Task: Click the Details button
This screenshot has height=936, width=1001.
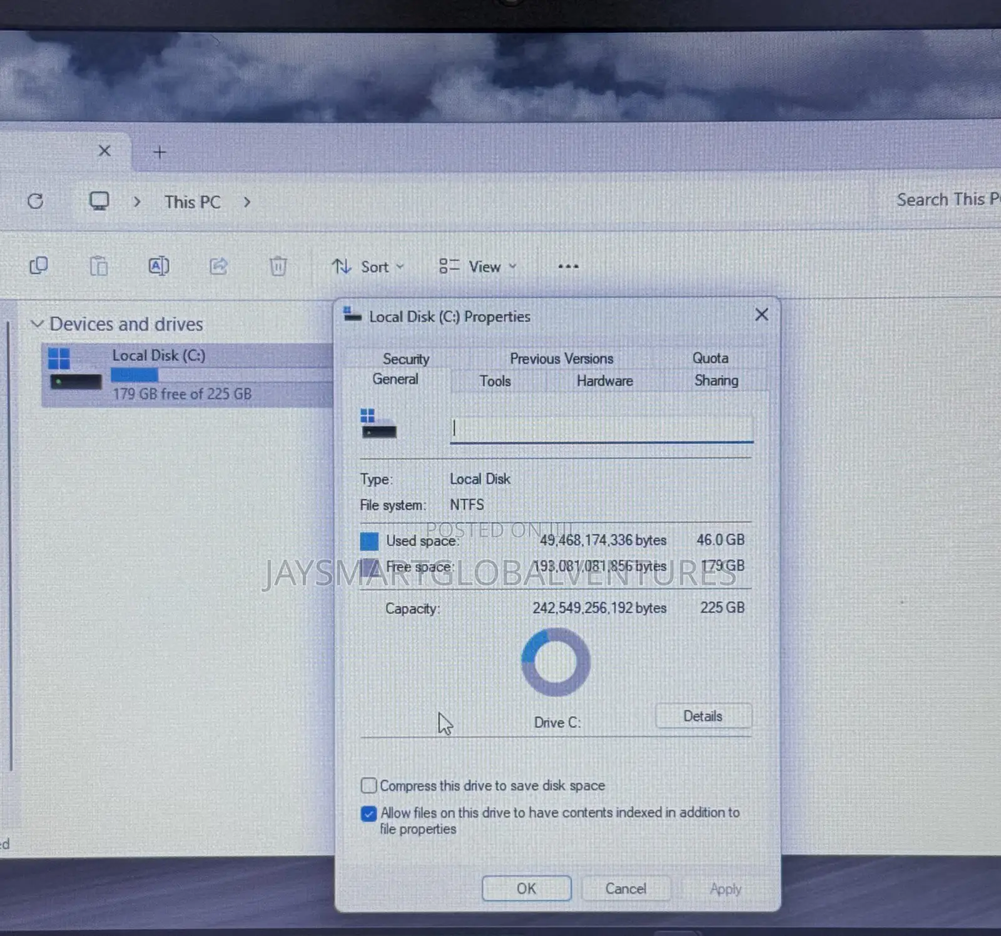Action: pyautogui.click(x=703, y=716)
